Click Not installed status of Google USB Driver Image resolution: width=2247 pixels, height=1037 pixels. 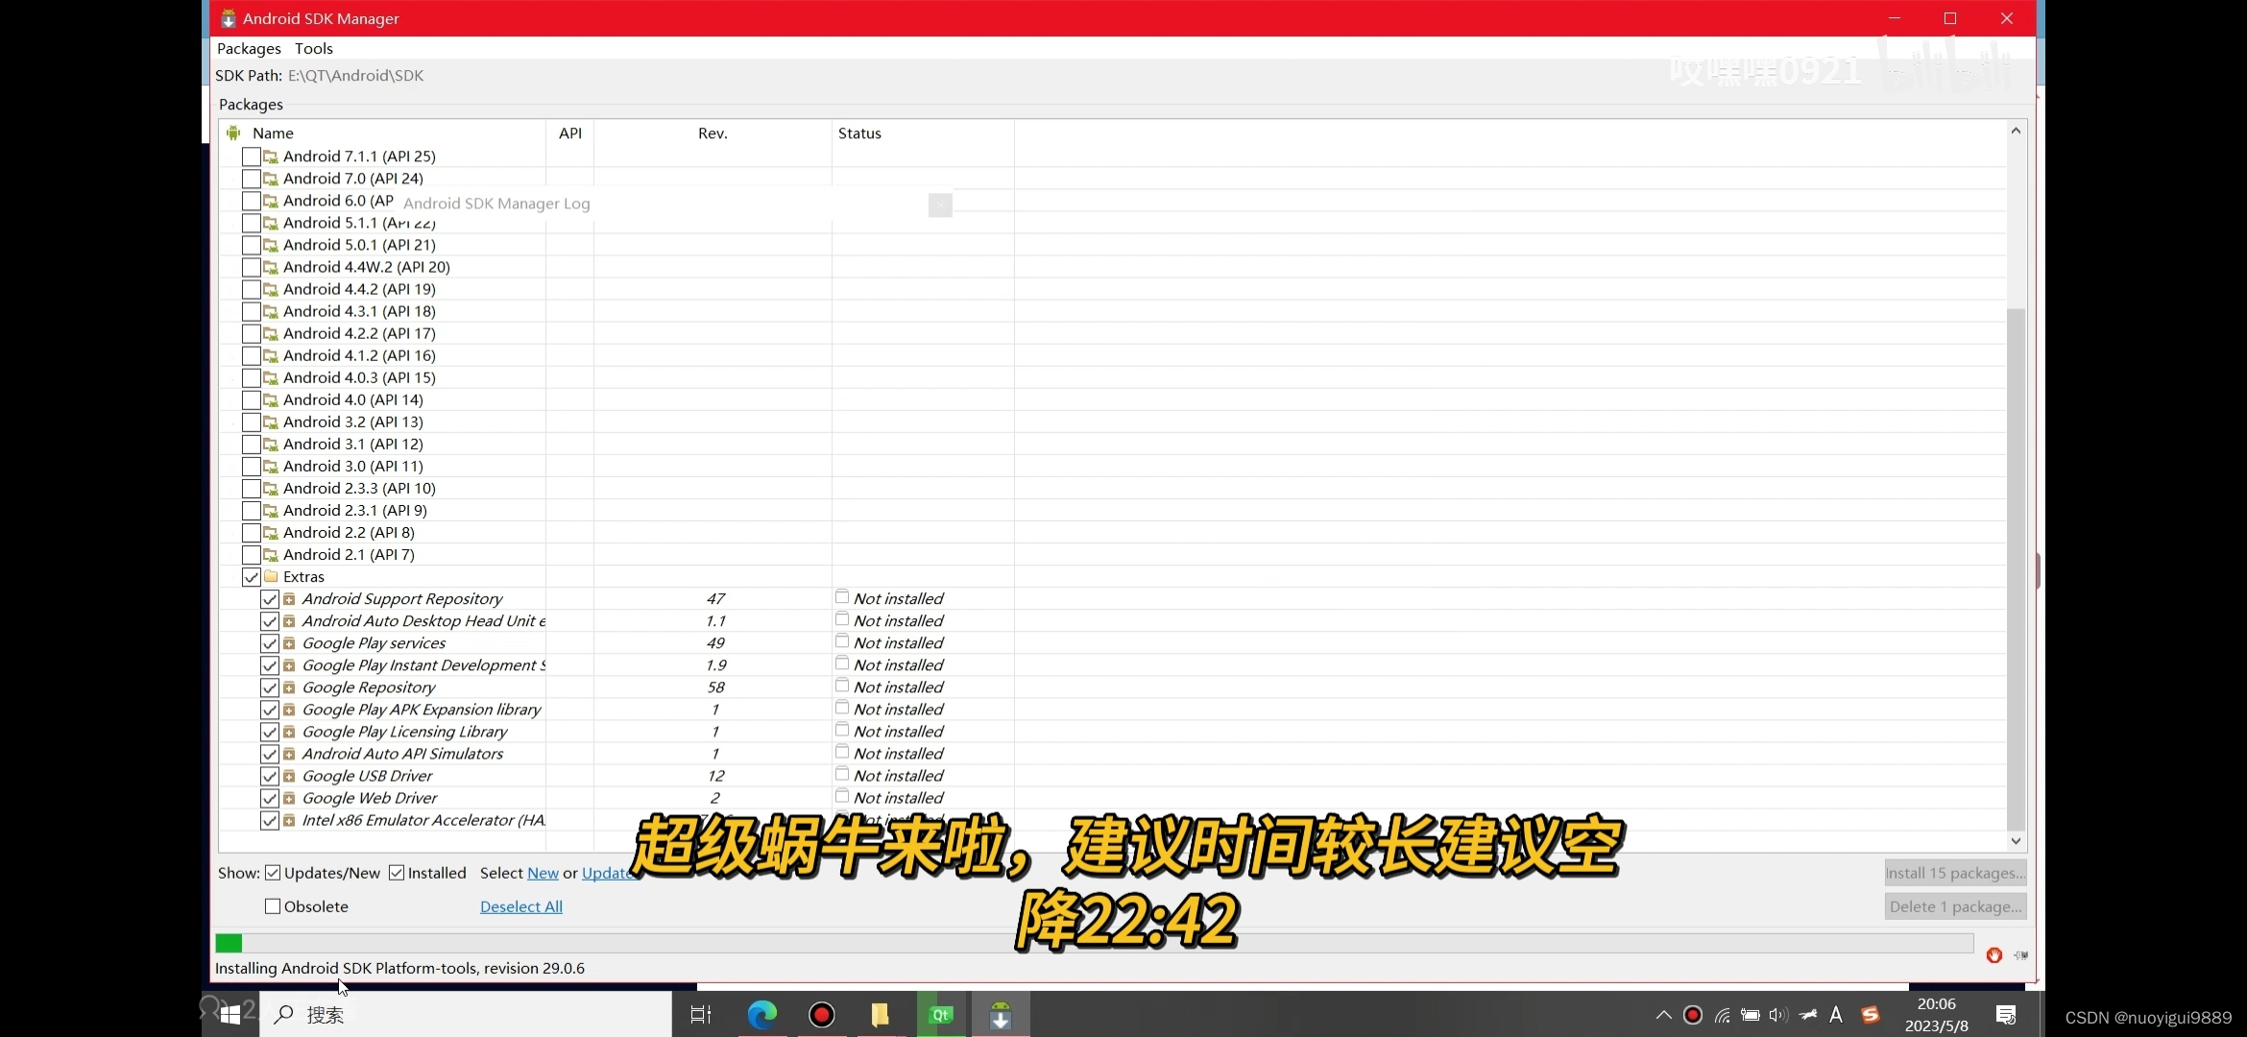898,776
